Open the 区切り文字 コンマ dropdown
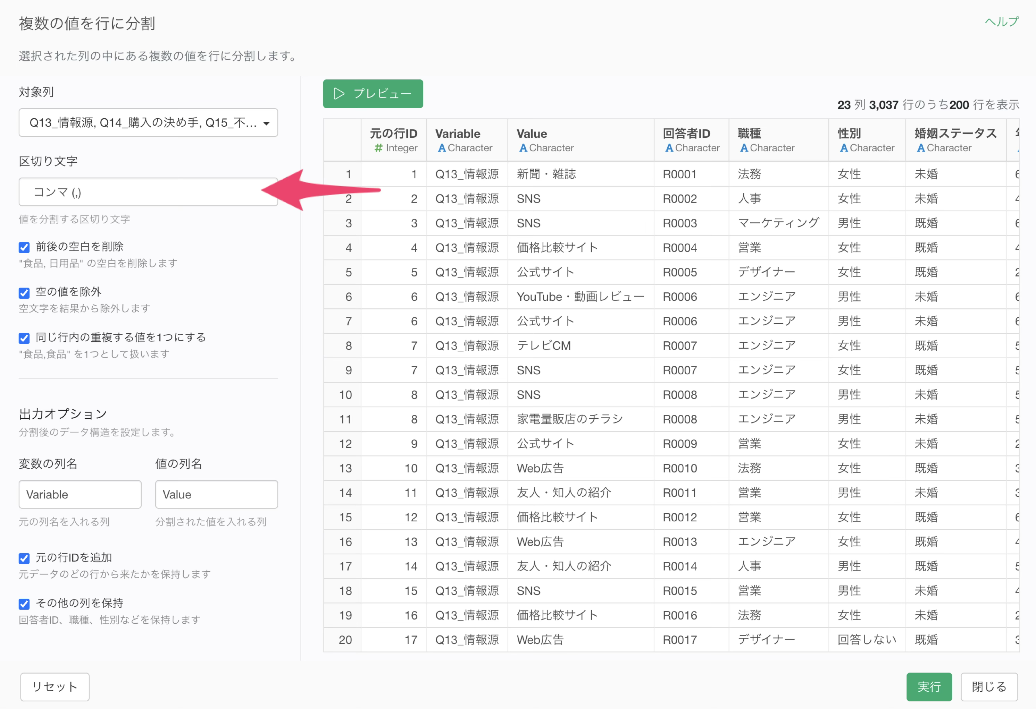Image resolution: width=1036 pixels, height=709 pixels. coord(148,192)
